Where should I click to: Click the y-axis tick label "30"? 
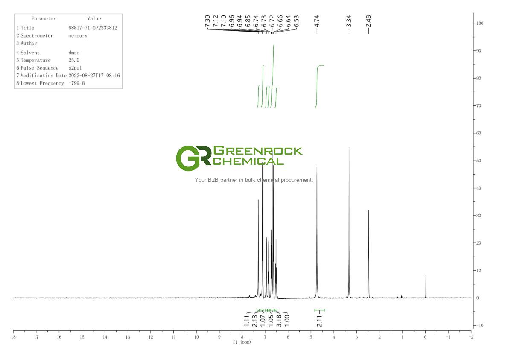pyautogui.click(x=479, y=216)
